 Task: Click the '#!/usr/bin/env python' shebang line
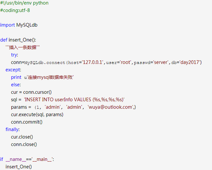click(x=24, y=3)
